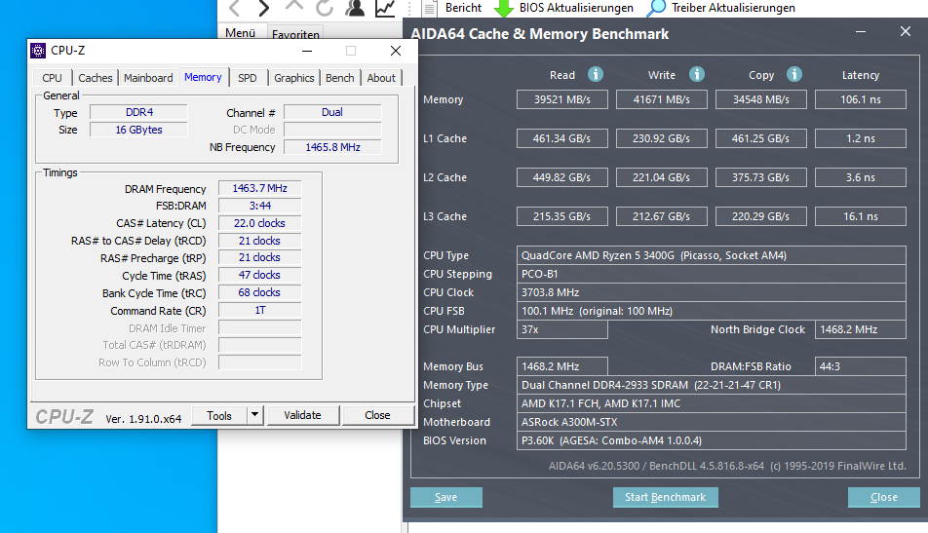Click L3 Cache latency value 16.1 ns

coord(861,216)
